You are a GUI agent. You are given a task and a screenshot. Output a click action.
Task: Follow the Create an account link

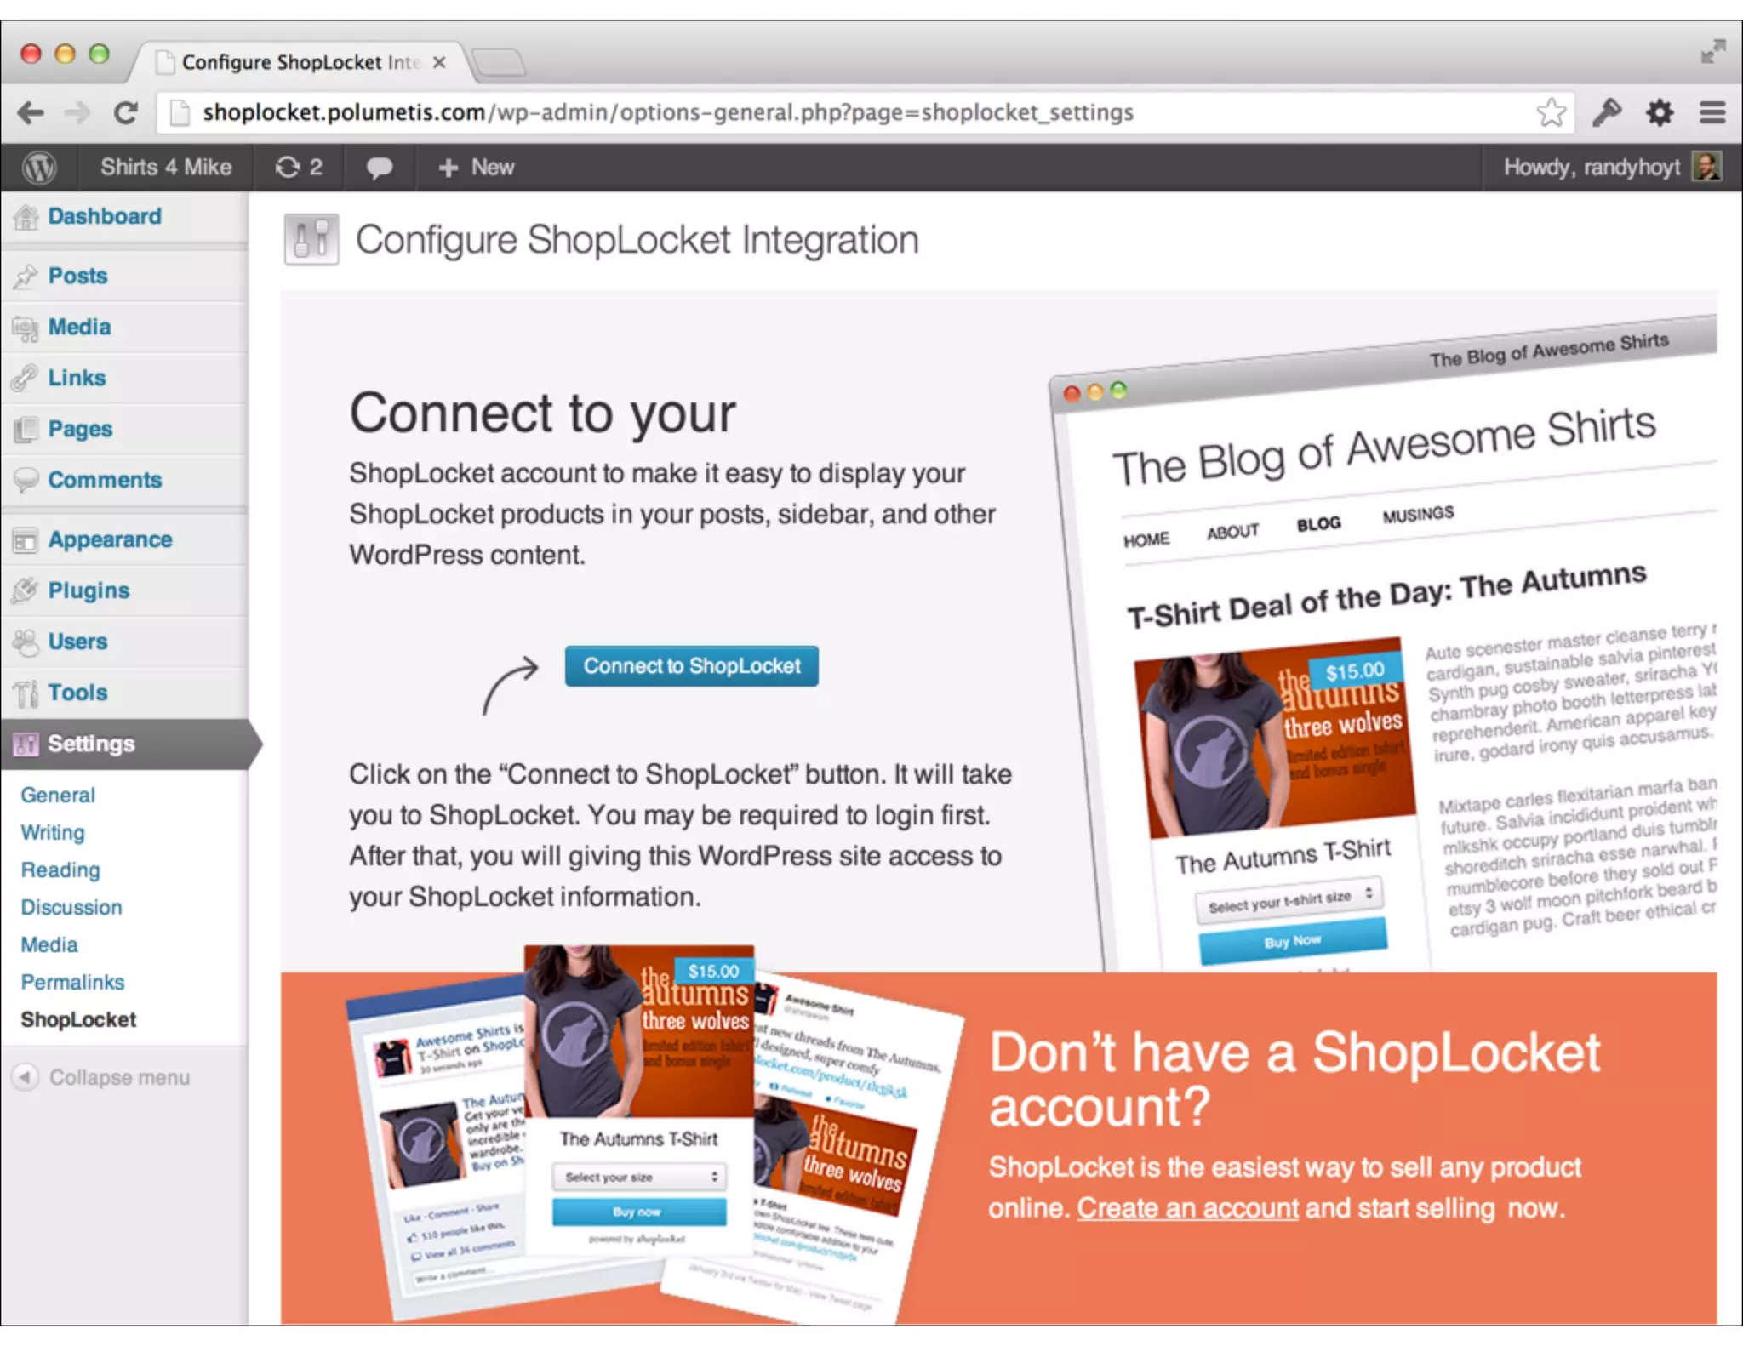tap(1187, 1208)
